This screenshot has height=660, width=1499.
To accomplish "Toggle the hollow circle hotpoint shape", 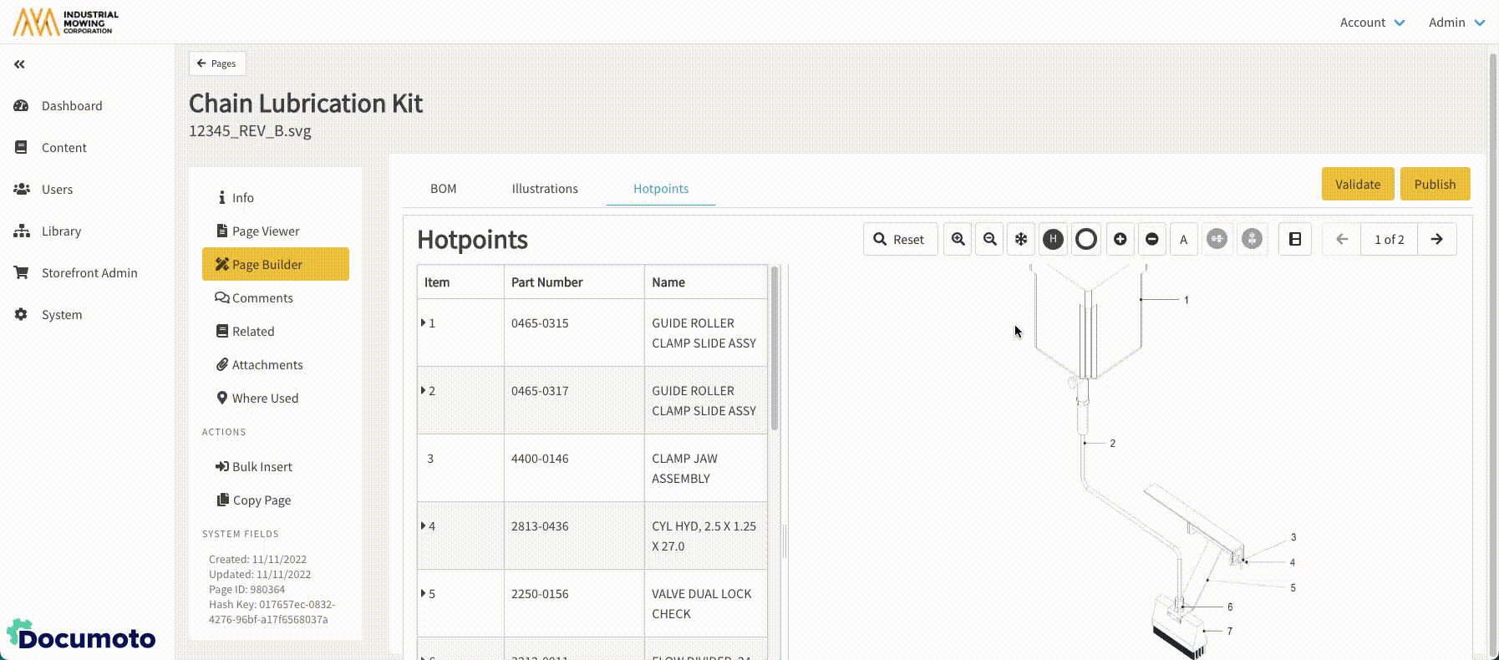I will pyautogui.click(x=1085, y=239).
